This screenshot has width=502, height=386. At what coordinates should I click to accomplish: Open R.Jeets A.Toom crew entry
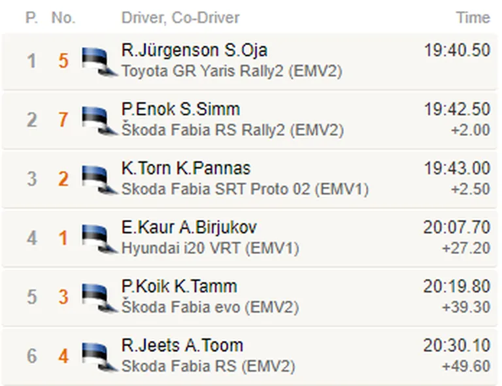182,346
